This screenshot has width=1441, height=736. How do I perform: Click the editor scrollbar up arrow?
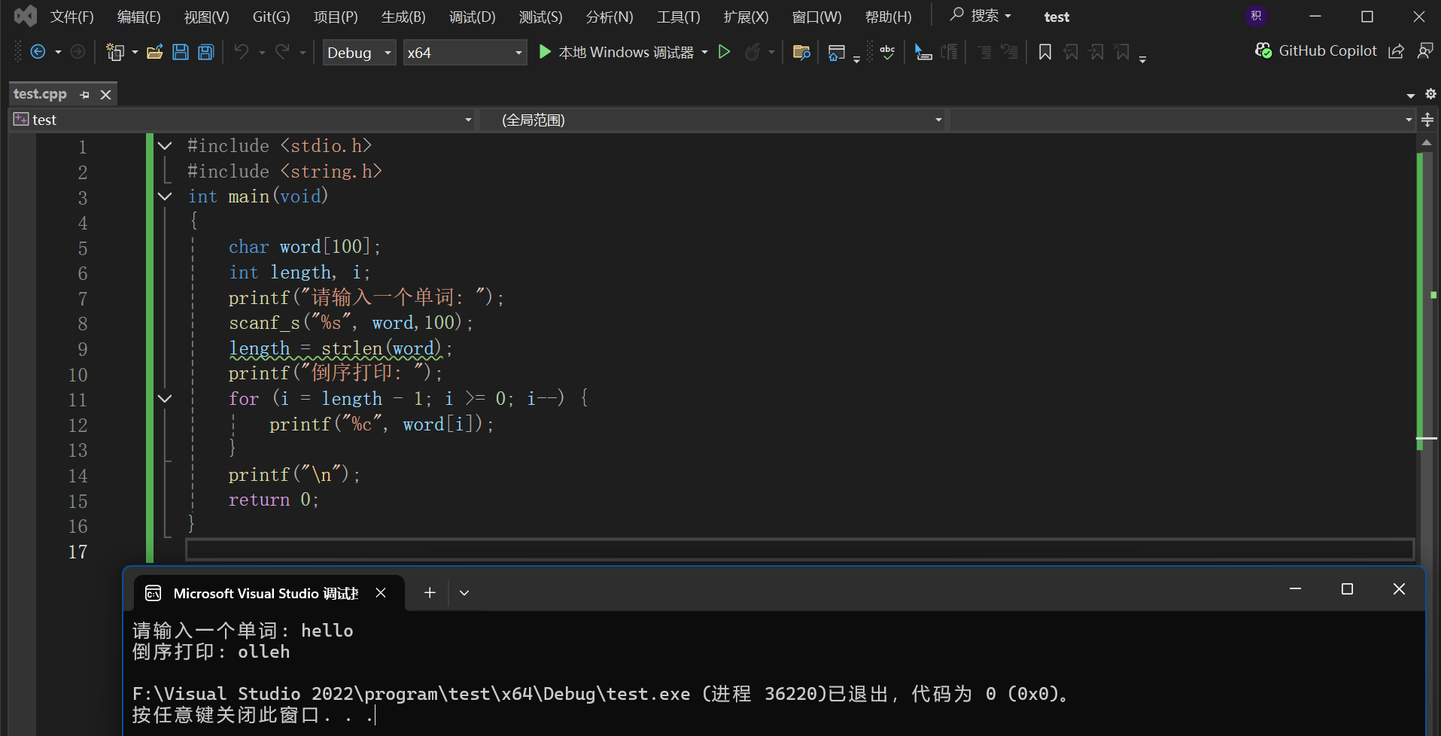[x=1427, y=142]
